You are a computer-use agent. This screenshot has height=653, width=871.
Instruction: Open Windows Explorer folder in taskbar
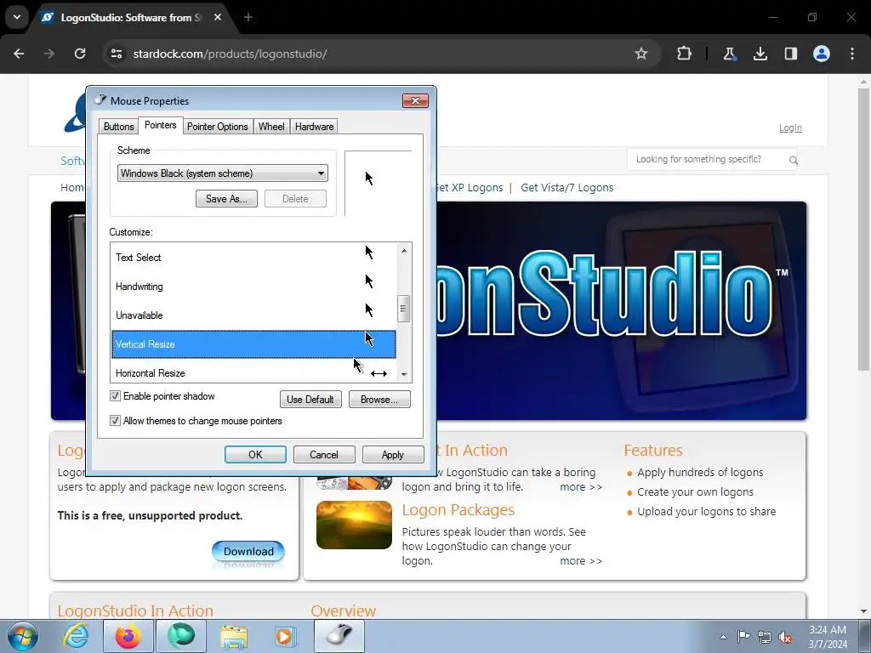point(234,636)
